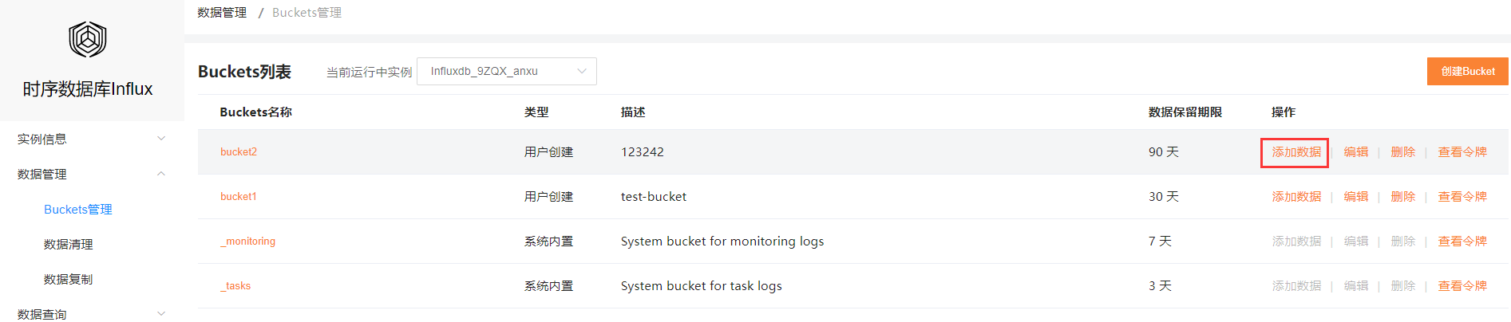
Task: Select Buckets管理 in the sidebar
Action: (x=78, y=209)
